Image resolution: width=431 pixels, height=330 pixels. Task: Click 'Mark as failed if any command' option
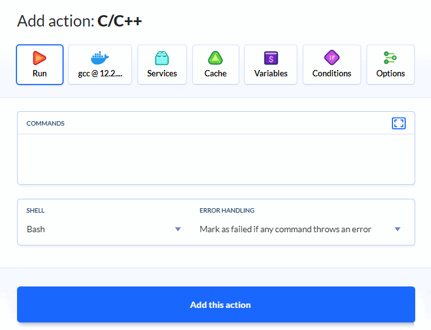click(285, 229)
